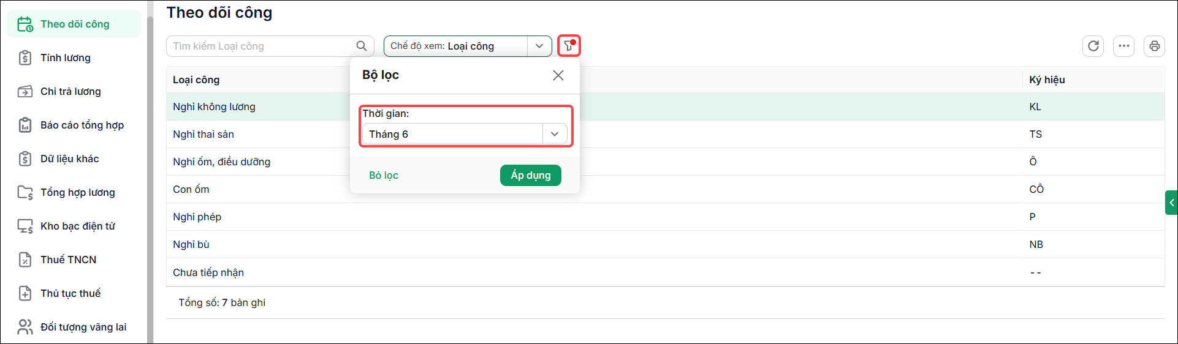This screenshot has width=1178, height=344.
Task: Click the search magnifier icon
Action: tap(362, 46)
